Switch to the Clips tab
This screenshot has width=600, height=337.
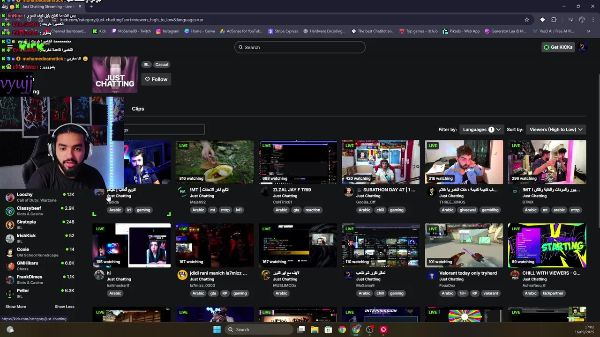(x=138, y=109)
